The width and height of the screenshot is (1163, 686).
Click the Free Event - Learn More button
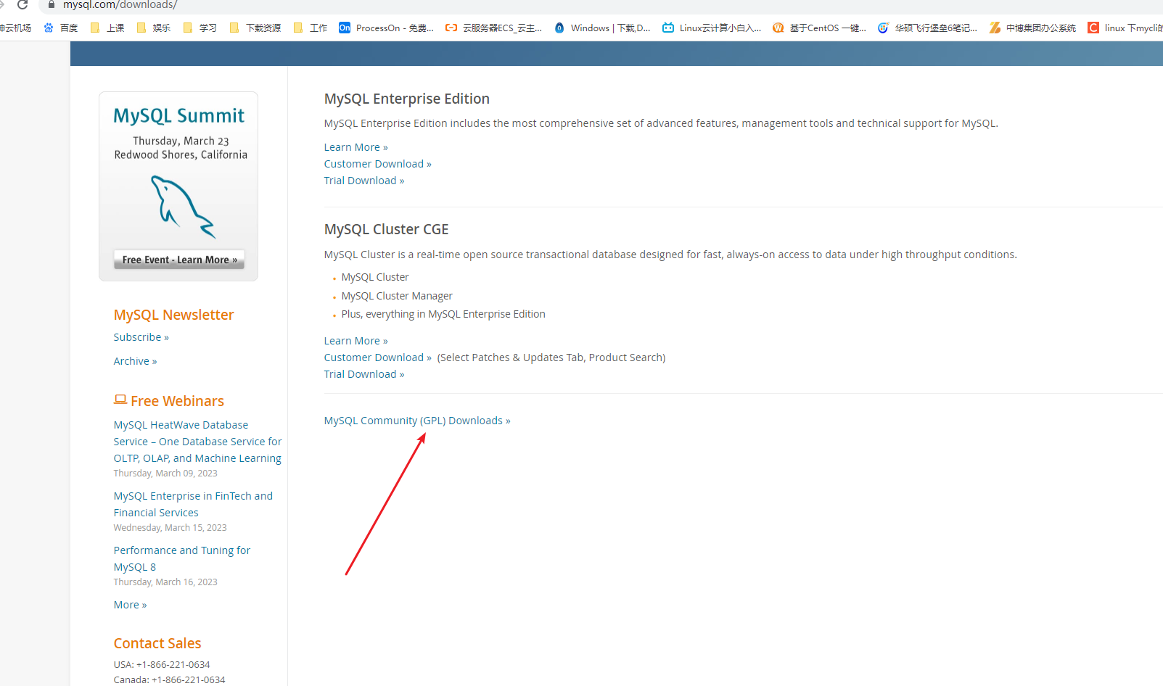tap(179, 260)
